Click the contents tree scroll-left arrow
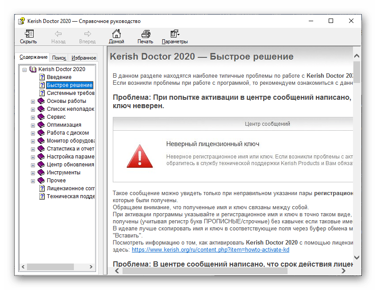Image resolution: width=376 pixels, height=290 pixels. [23, 267]
